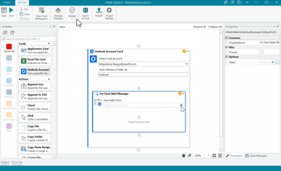This screenshot has width=281, height=171.
Task: Select the Check activity
Action: pos(35,107)
